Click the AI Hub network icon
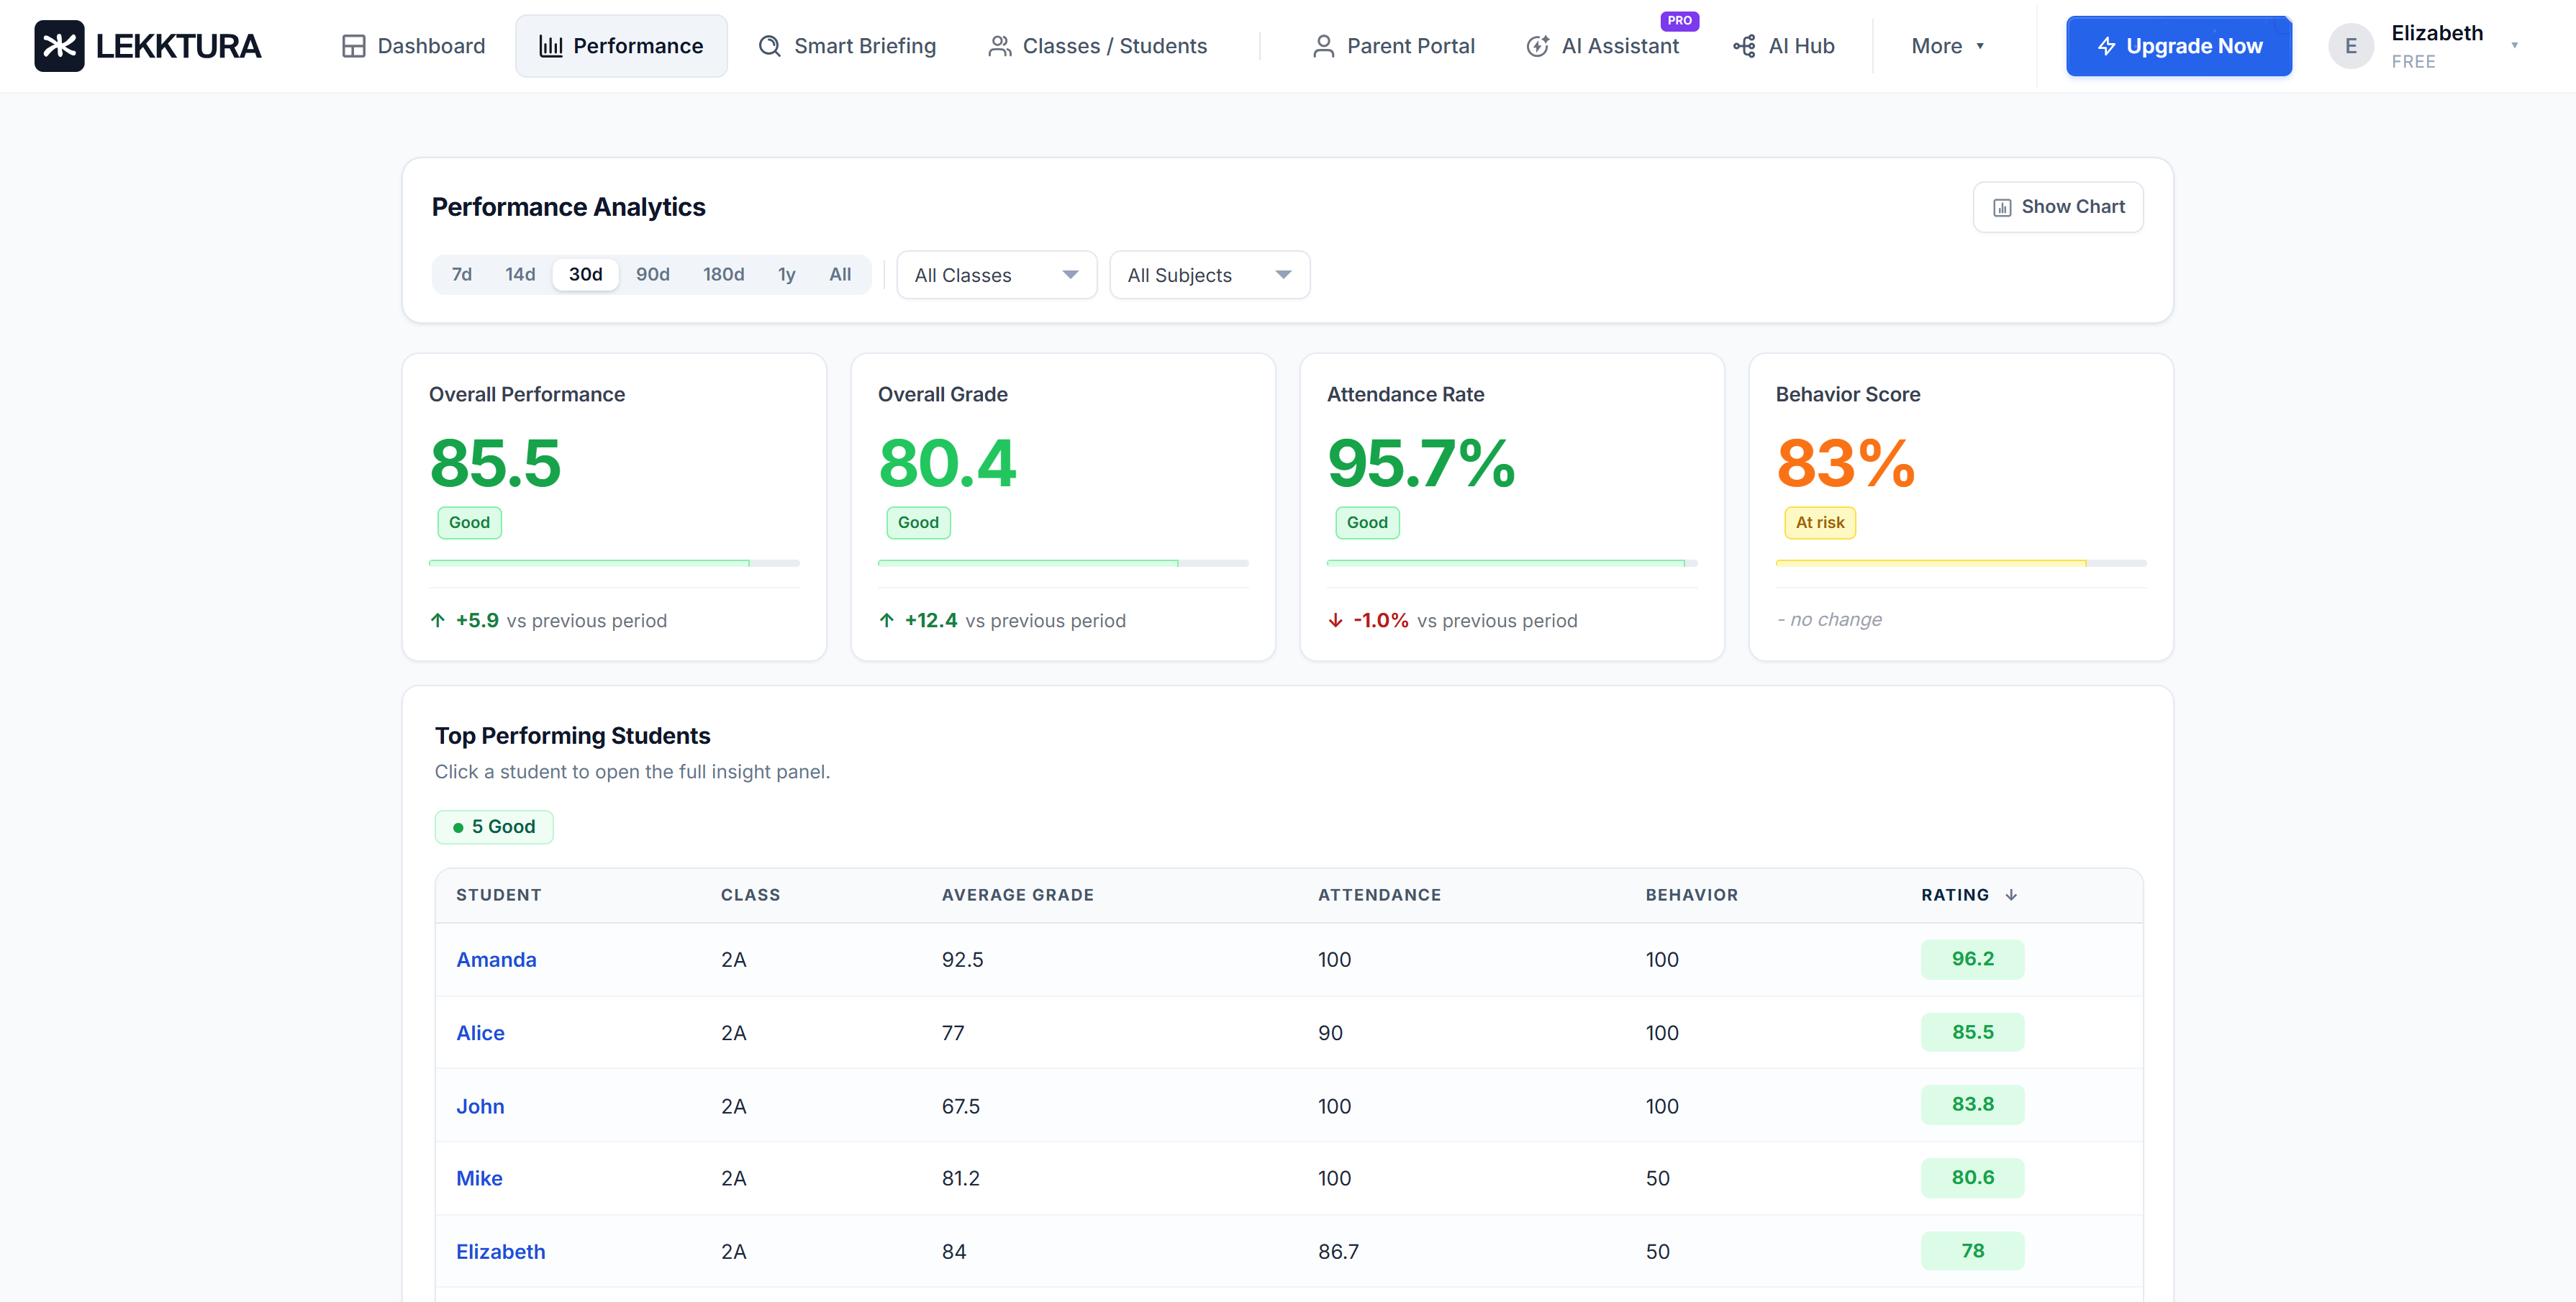2576x1302 pixels. tap(1744, 46)
